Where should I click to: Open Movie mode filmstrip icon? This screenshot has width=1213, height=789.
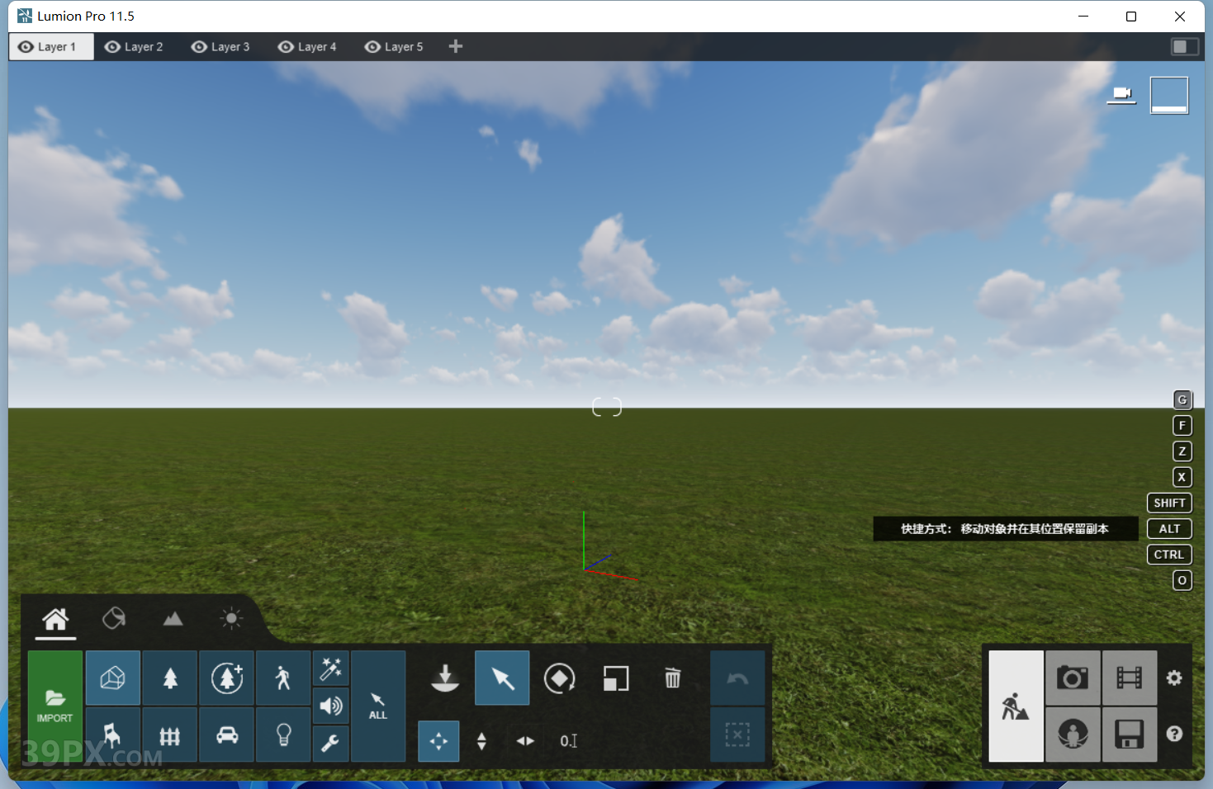click(x=1129, y=678)
